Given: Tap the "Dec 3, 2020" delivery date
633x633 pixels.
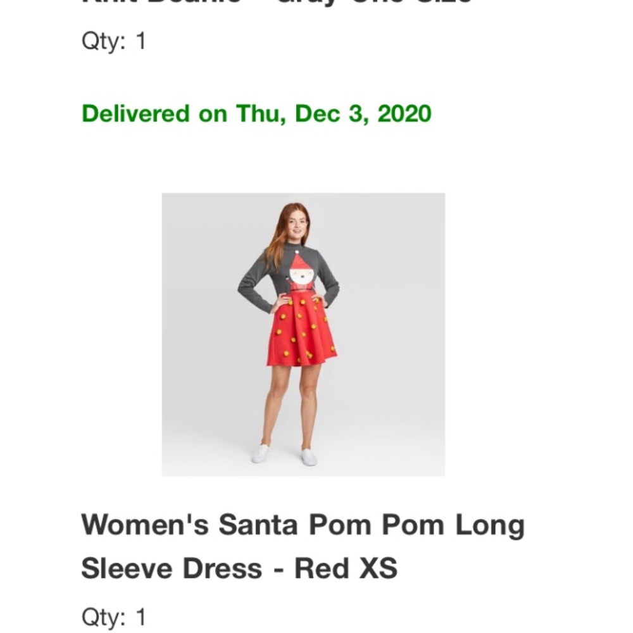Looking at the screenshot, I should point(363,114).
